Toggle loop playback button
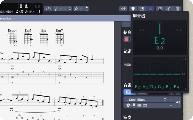 coord(49,9)
